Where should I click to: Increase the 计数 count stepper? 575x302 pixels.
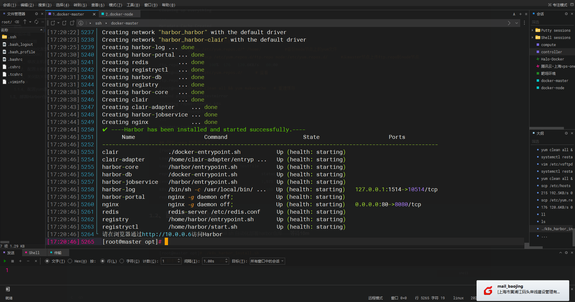[x=179, y=259]
